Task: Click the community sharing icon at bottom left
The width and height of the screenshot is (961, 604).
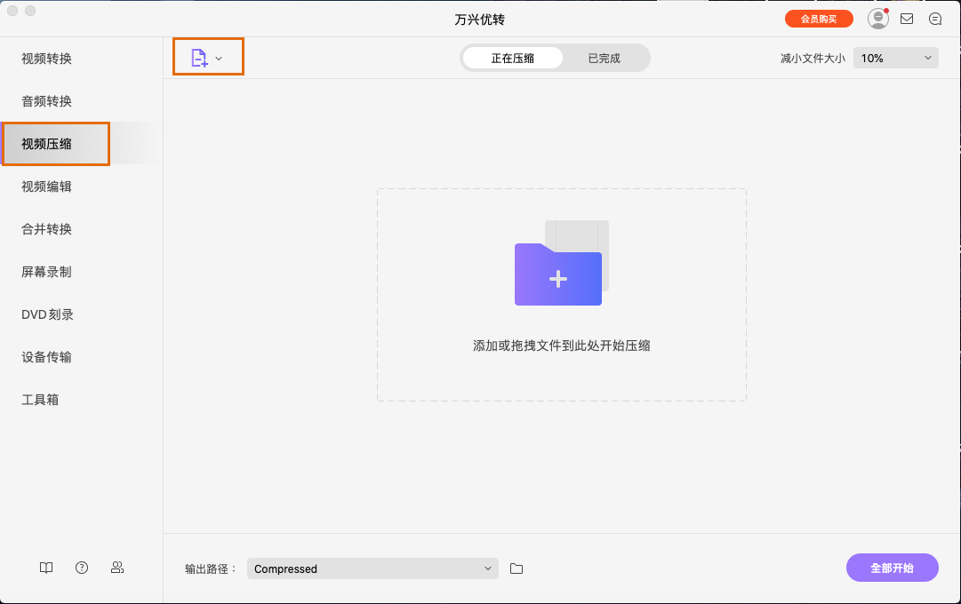Action: tap(116, 568)
